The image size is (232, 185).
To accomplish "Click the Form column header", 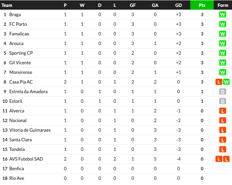I will (223, 5).
